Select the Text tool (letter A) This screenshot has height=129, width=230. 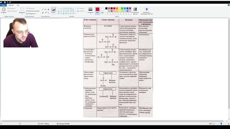48,10
